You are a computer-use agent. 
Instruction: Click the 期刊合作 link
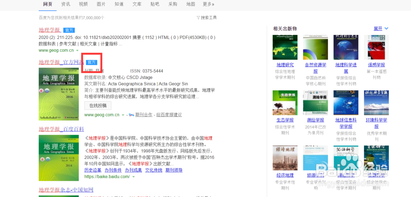(143, 115)
